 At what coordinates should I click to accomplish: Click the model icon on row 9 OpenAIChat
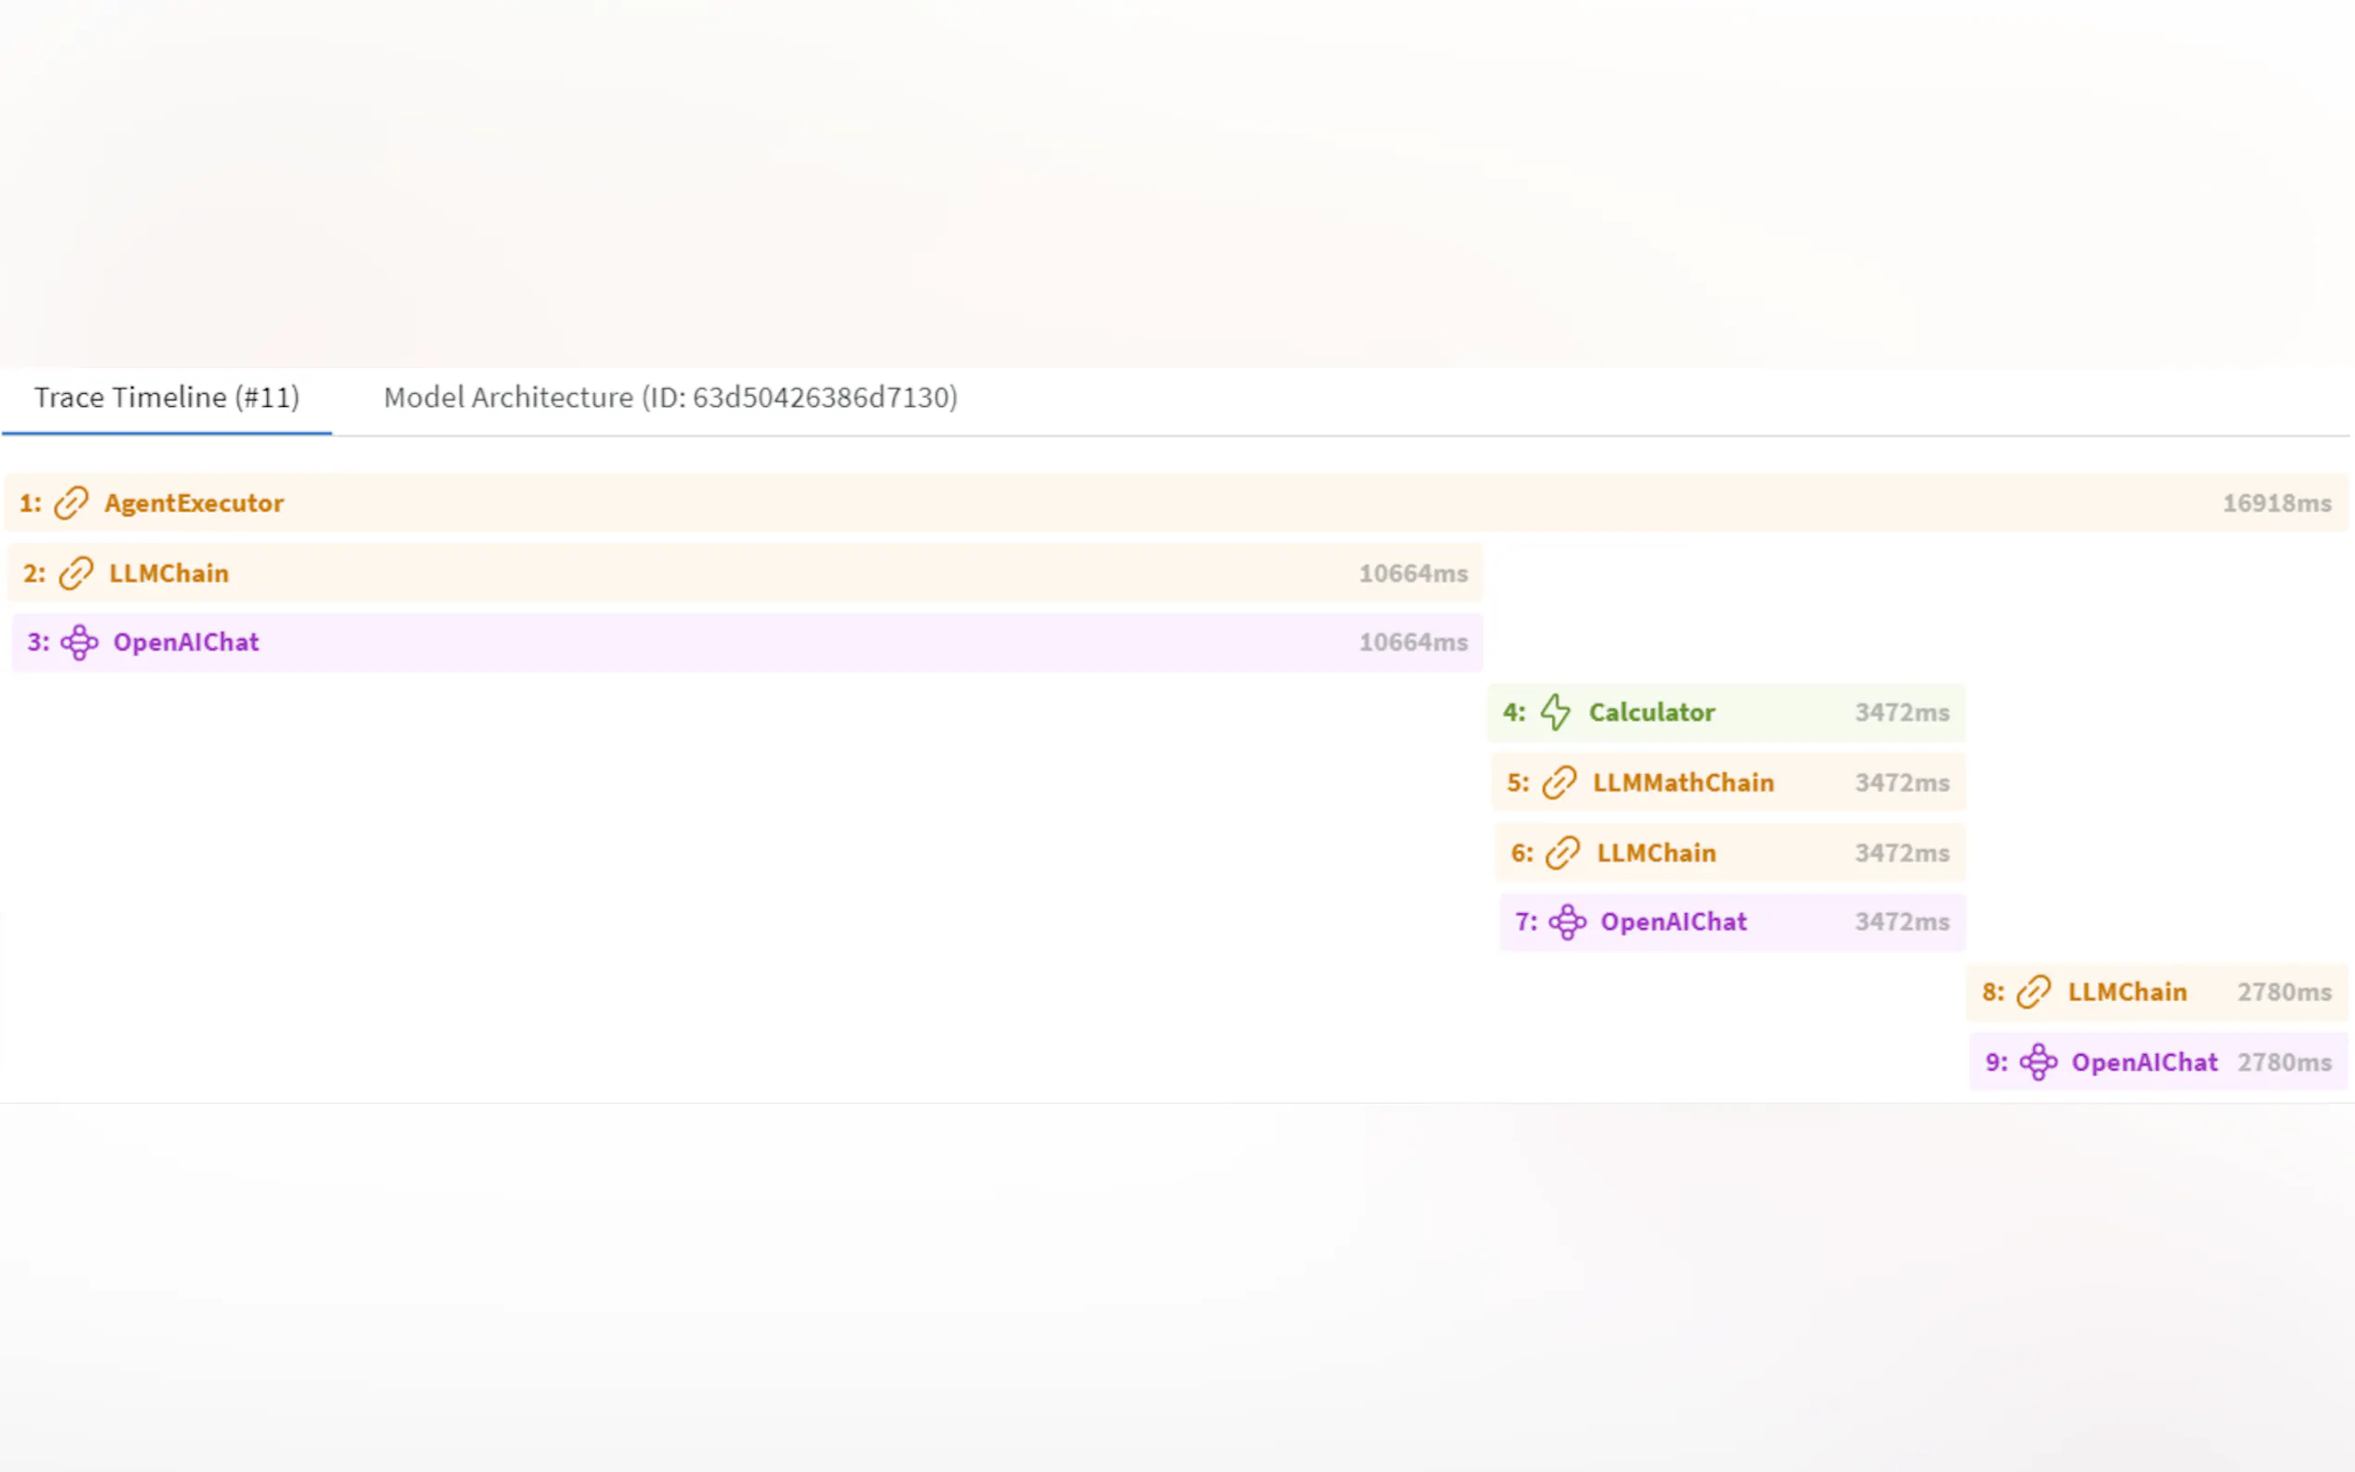2039,1062
